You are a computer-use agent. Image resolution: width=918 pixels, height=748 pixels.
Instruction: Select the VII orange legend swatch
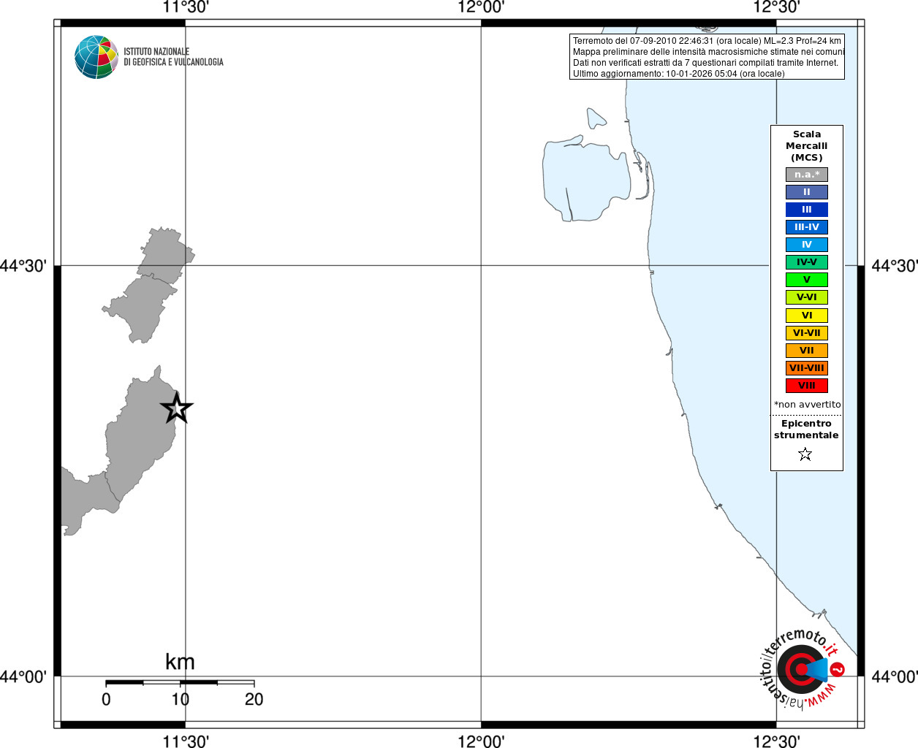[807, 351]
